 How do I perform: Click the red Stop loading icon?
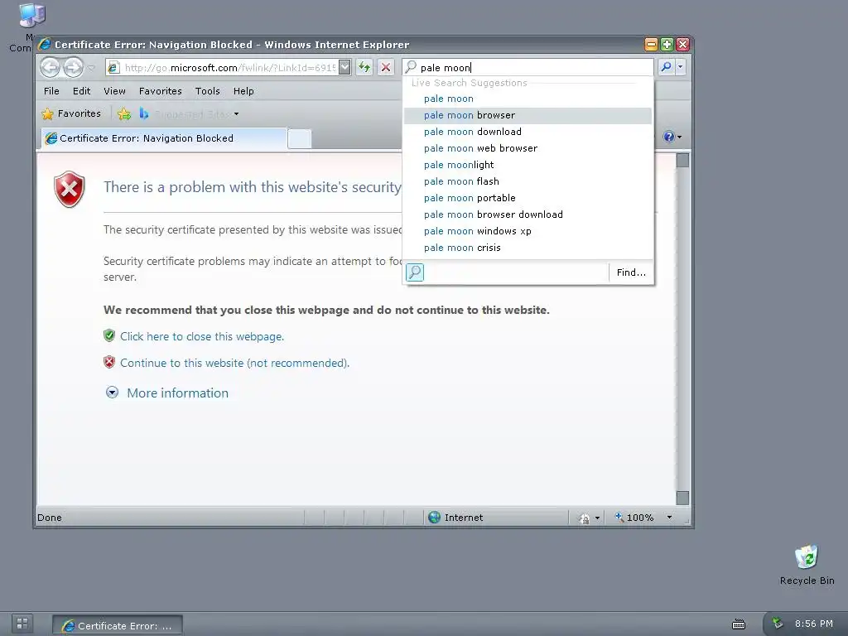tap(386, 67)
